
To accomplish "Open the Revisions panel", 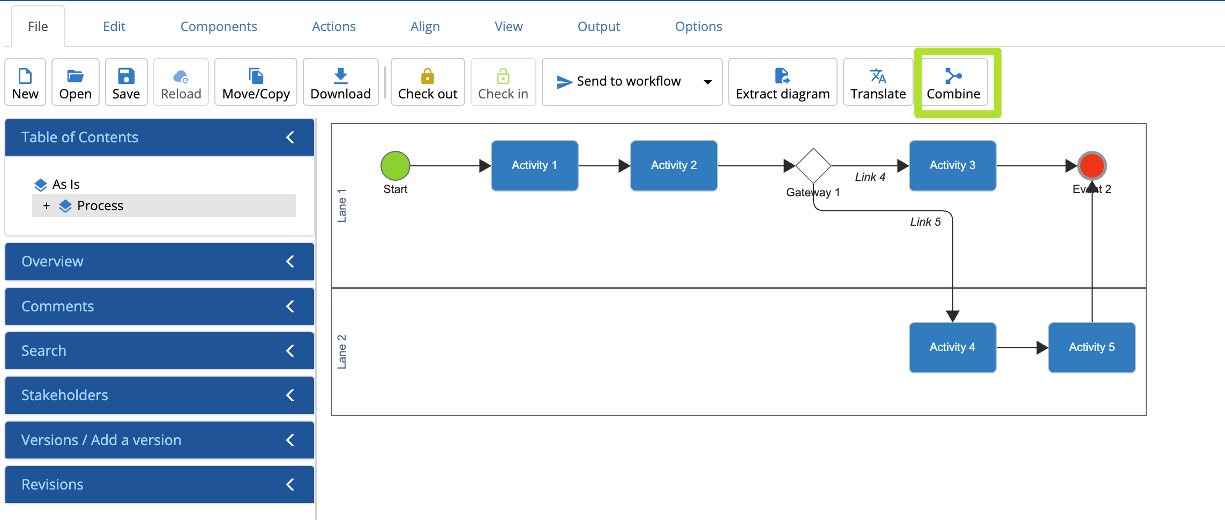I will tap(159, 484).
